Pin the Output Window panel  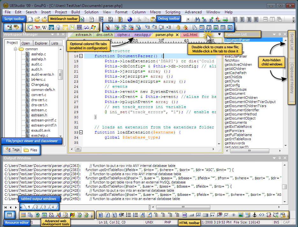[280, 158]
